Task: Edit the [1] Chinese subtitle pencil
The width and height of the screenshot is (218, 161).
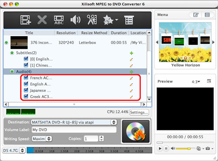Action: 131,65
